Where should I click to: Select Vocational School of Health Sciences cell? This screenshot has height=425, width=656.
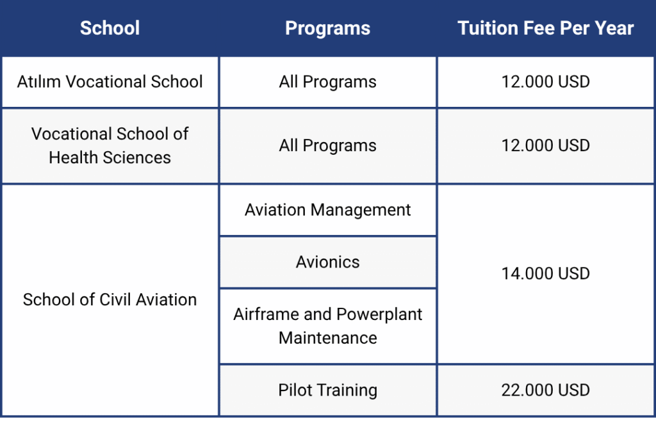click(110, 146)
